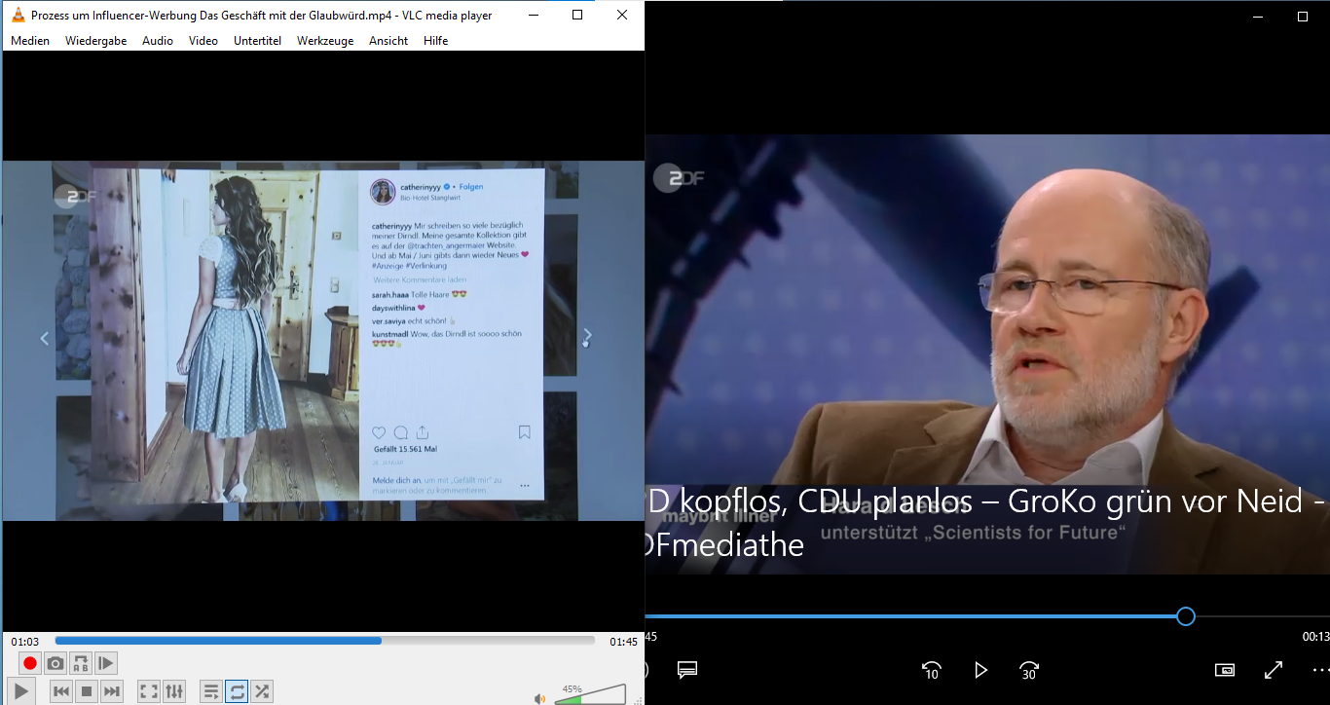The image size is (1330, 705).
Task: Take a snapshot with the camera icon
Action: coord(55,663)
